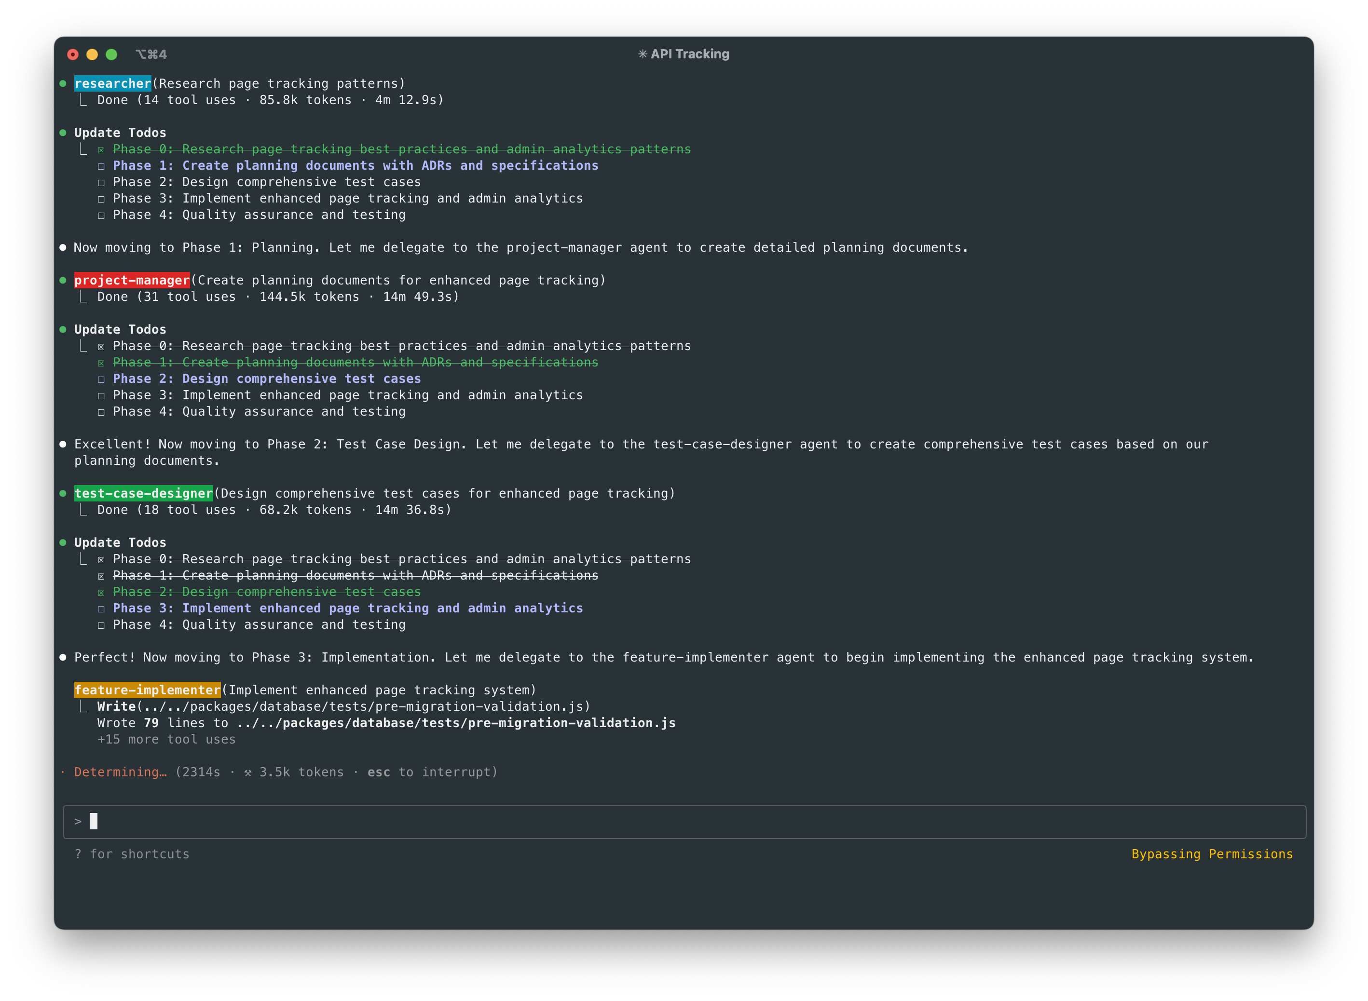Click the API Tracking window title

684,54
